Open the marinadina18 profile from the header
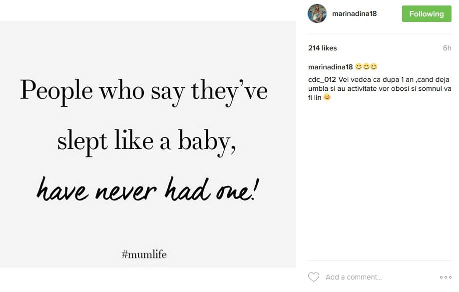The height and width of the screenshot is (292, 459). [x=354, y=14]
